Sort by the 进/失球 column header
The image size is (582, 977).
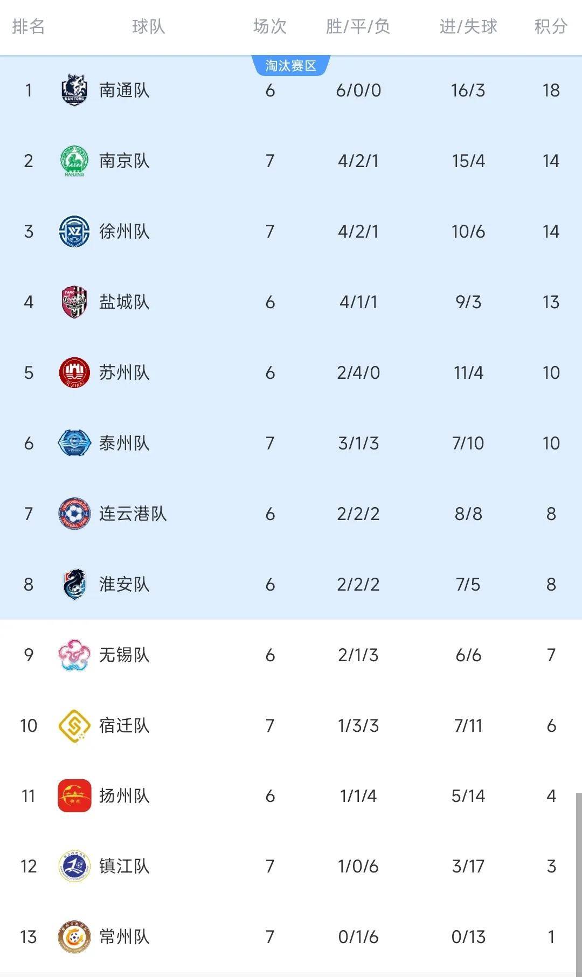(468, 26)
